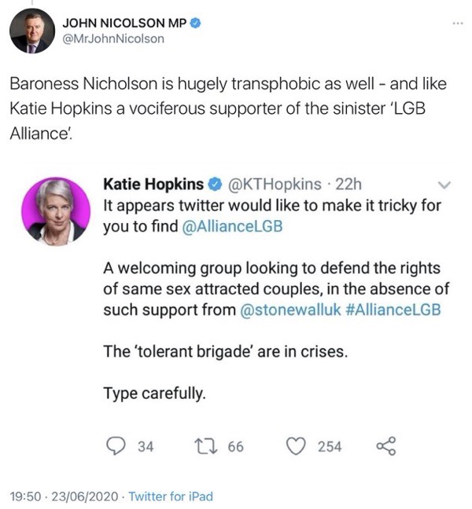Open the share icon on quoted tweet
The height and width of the screenshot is (509, 472).
tap(386, 446)
